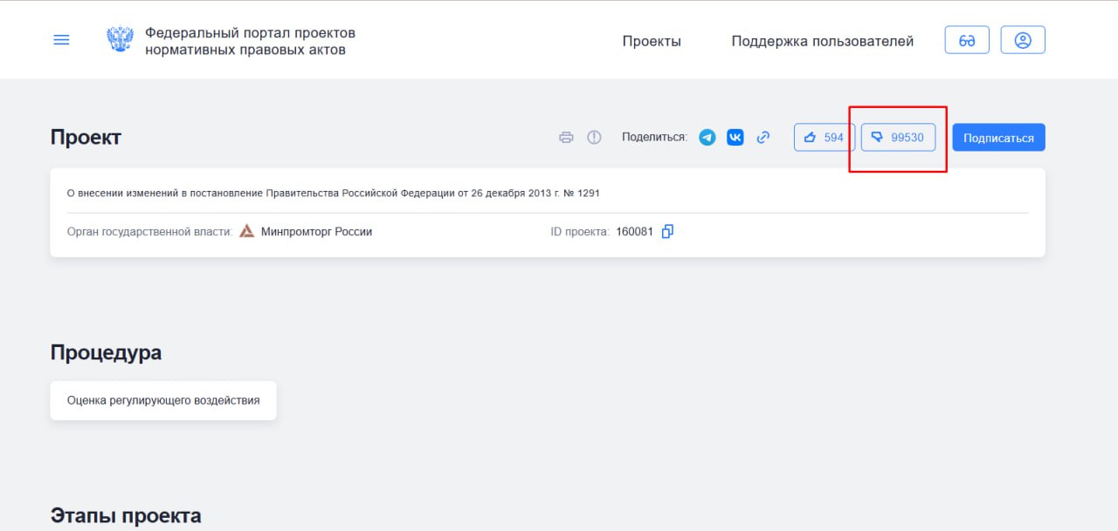Open the Проекты menu item
Screen dimensions: 1118x531
coord(651,41)
